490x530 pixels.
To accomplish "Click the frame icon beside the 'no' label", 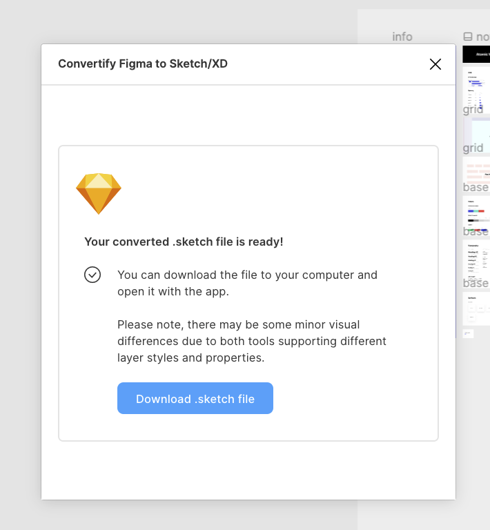I will tap(468, 36).
